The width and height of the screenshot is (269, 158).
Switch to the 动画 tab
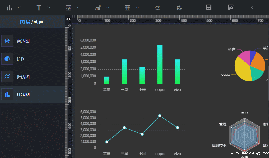(39, 22)
